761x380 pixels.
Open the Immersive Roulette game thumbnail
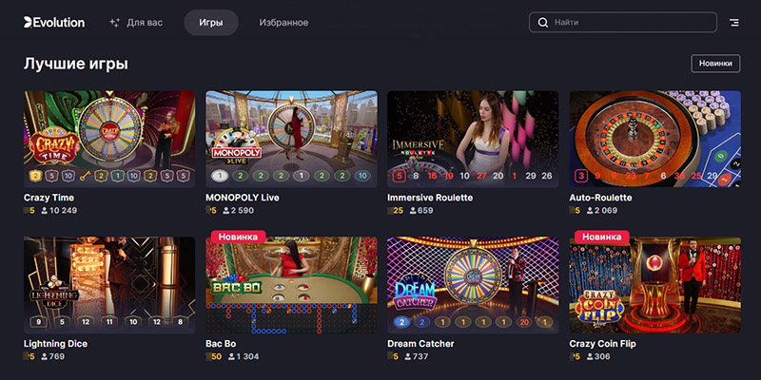tap(473, 133)
